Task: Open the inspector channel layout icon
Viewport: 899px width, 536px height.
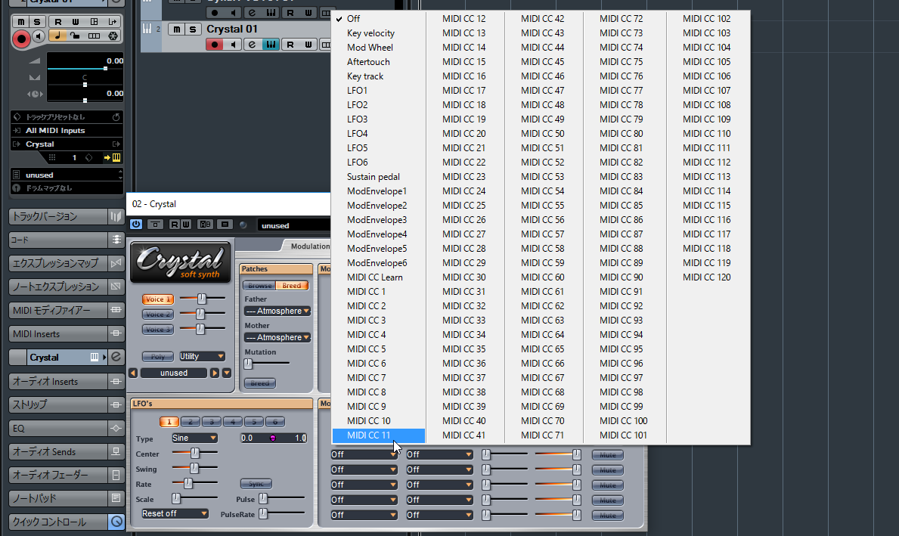Action: point(94,22)
